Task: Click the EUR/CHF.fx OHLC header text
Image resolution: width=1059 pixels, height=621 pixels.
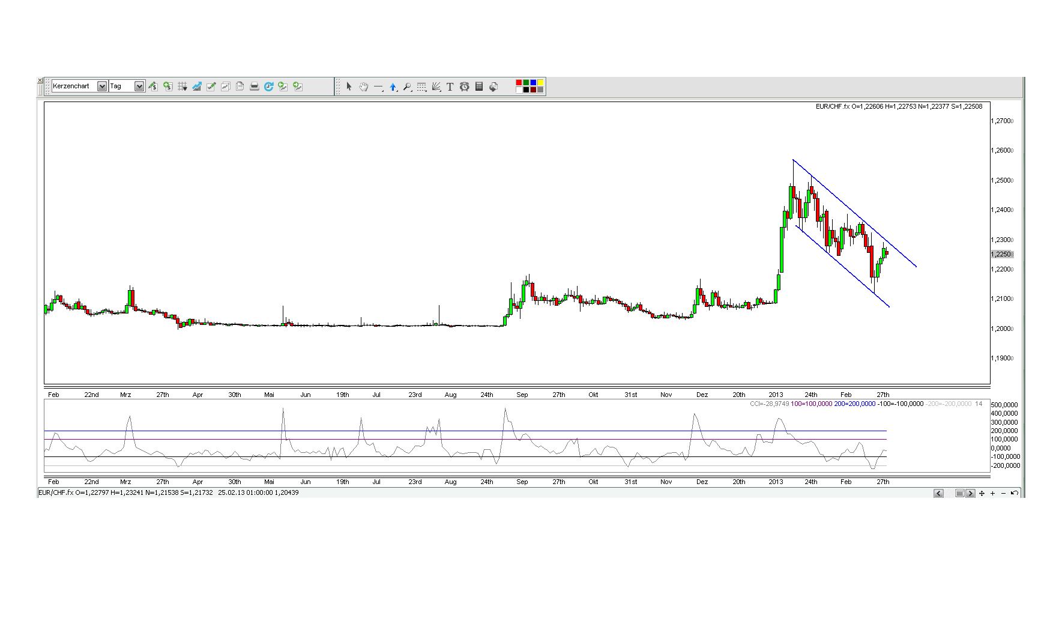Action: [x=899, y=107]
